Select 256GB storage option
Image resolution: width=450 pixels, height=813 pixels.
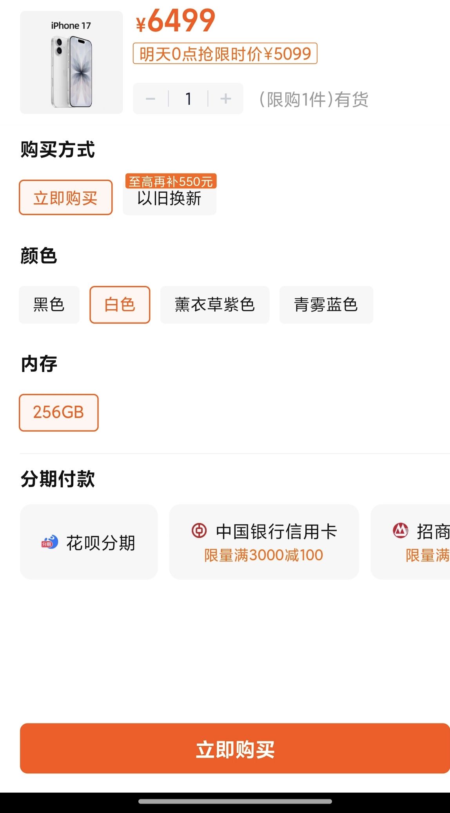(59, 412)
